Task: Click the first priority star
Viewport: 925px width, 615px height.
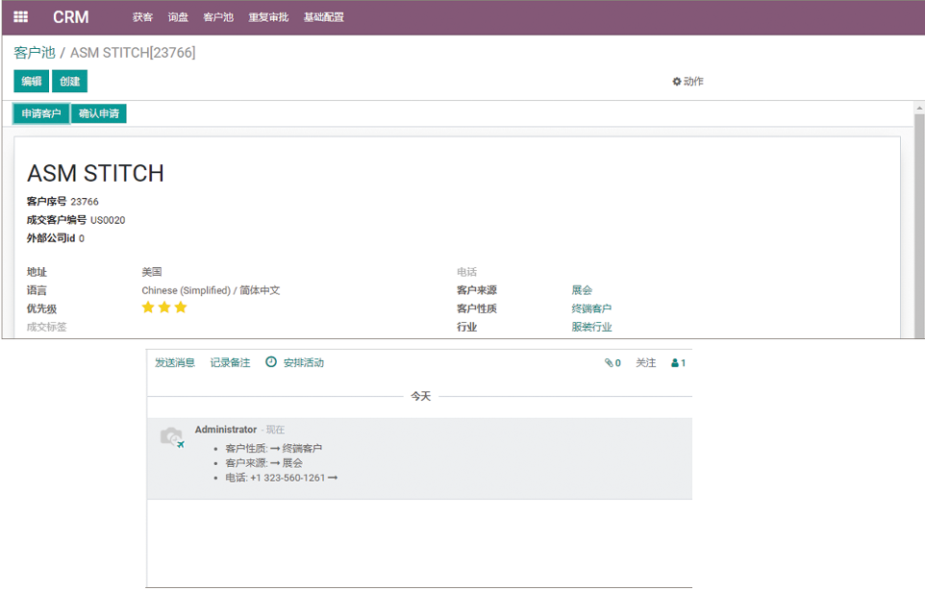Action: pos(148,307)
